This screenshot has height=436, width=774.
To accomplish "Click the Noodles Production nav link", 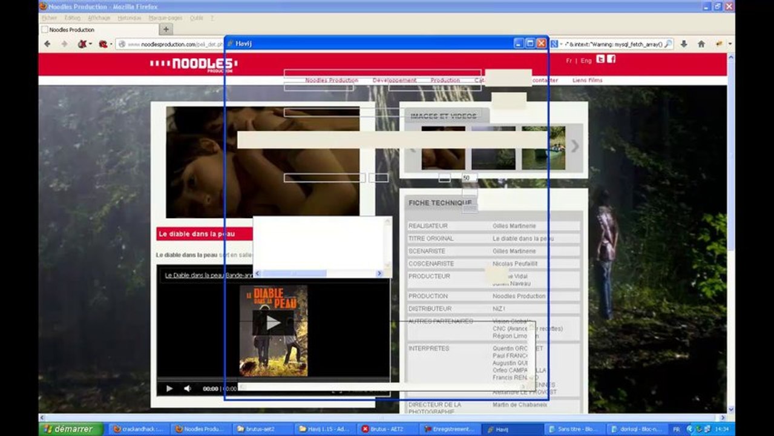I will pyautogui.click(x=332, y=80).
